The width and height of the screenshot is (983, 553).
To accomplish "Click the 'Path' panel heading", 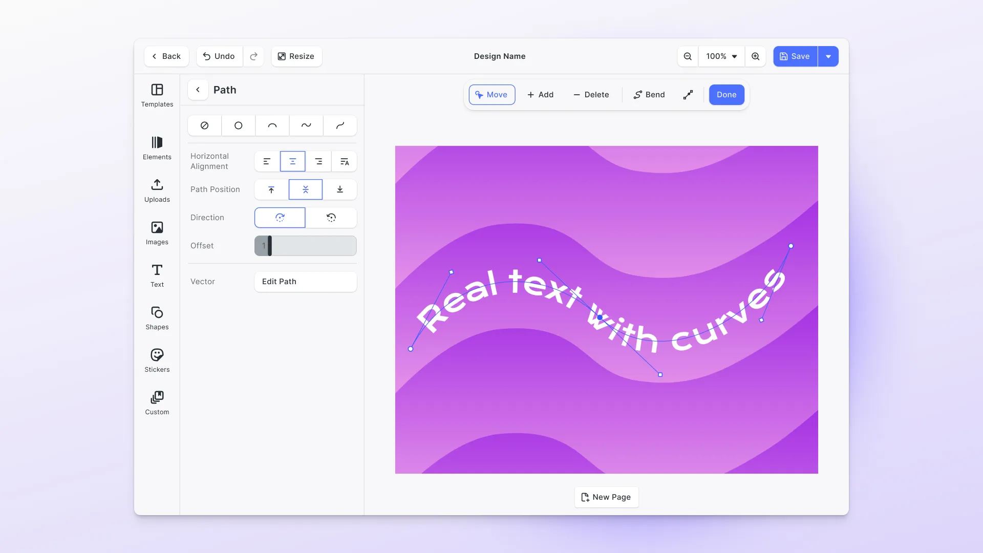I will 225,90.
